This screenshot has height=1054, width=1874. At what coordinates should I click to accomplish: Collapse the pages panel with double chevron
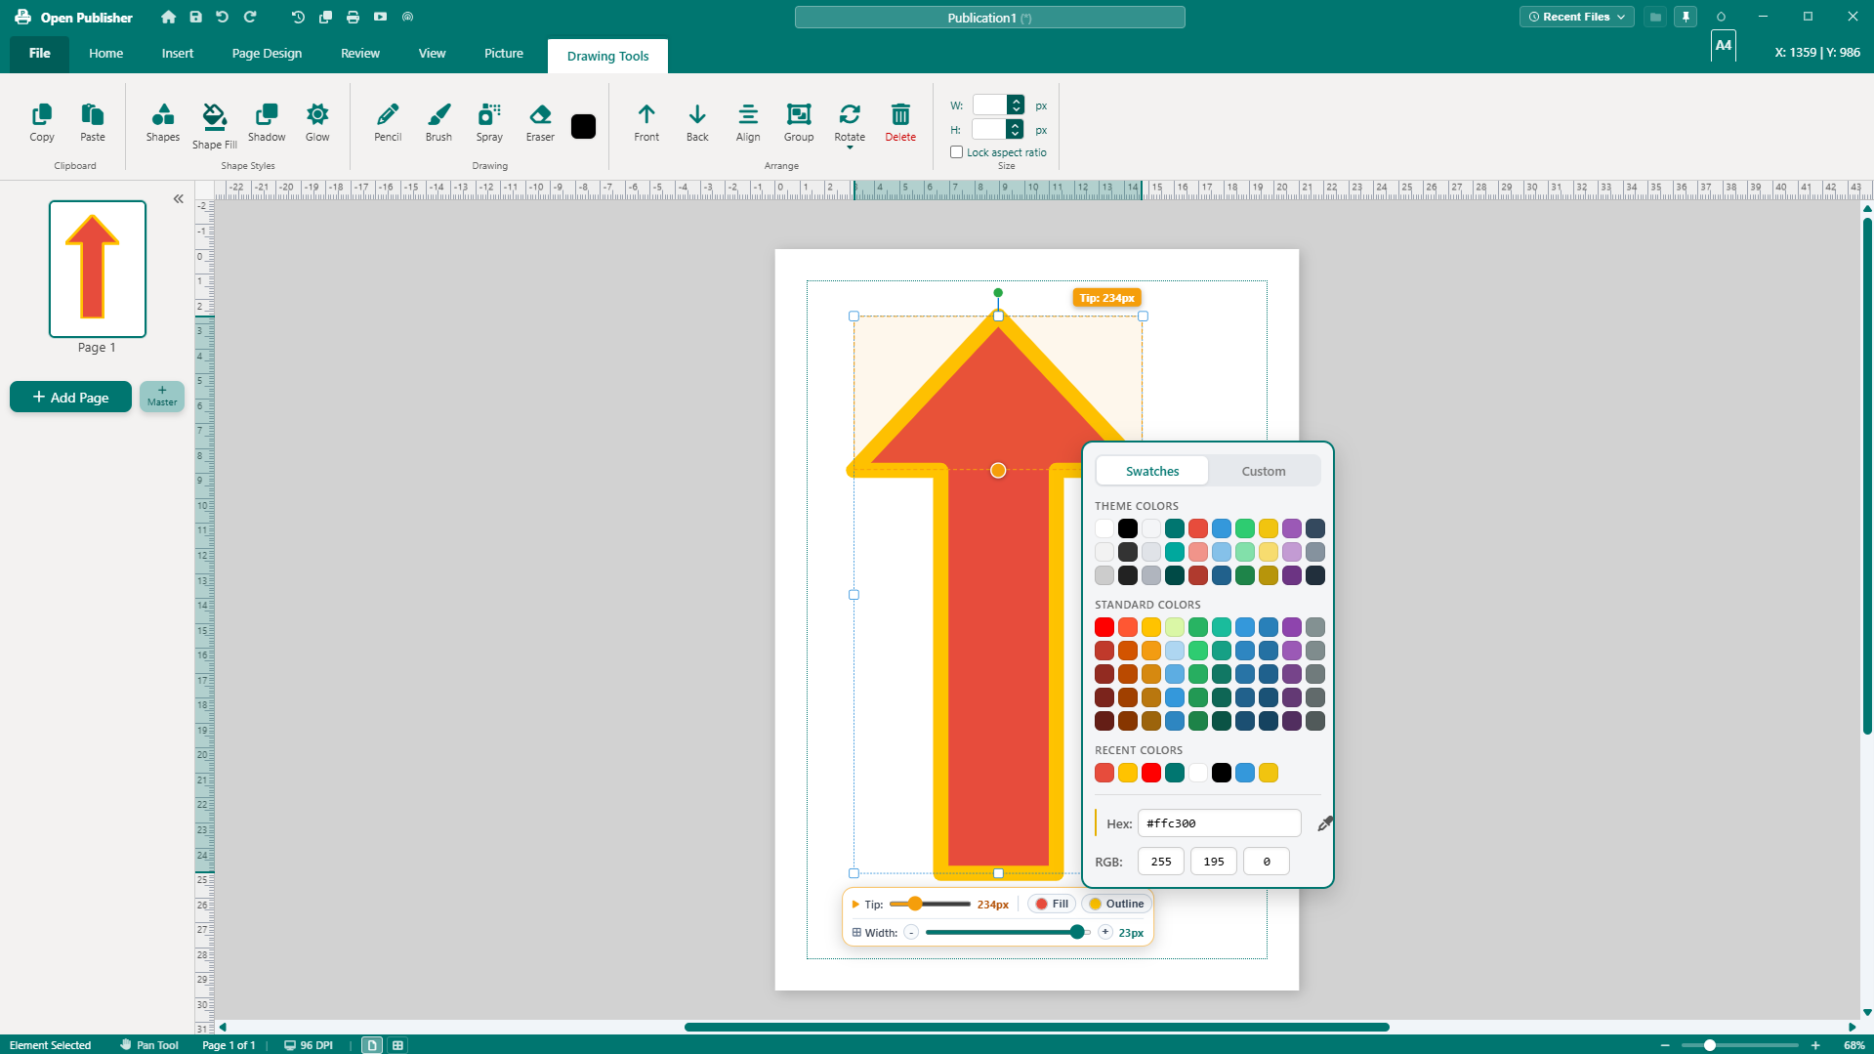point(179,198)
